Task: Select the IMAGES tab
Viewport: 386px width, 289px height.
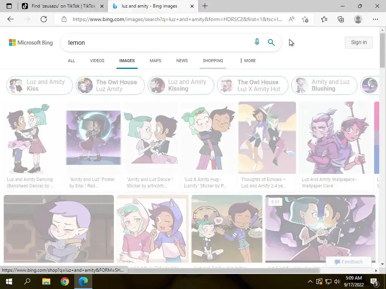Action: click(127, 61)
